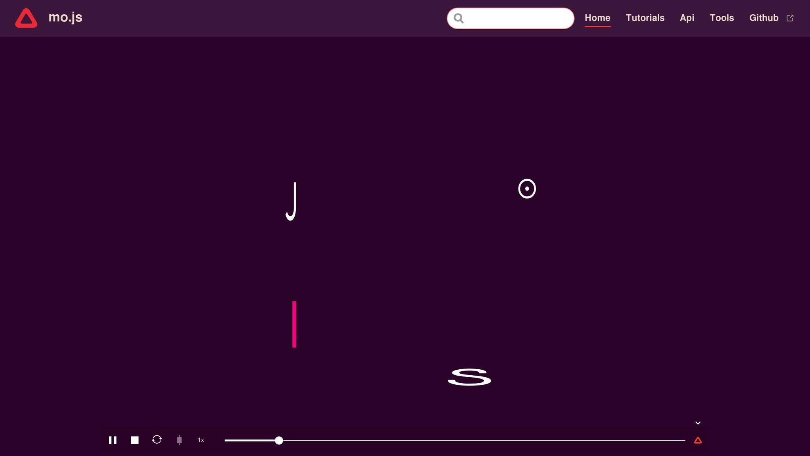Click the red triangle at the player bar's right end
Screen dimensions: 810x456
tap(698, 440)
